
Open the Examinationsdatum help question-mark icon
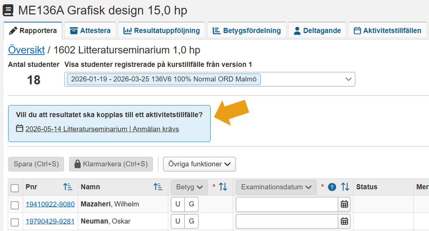click(332, 187)
